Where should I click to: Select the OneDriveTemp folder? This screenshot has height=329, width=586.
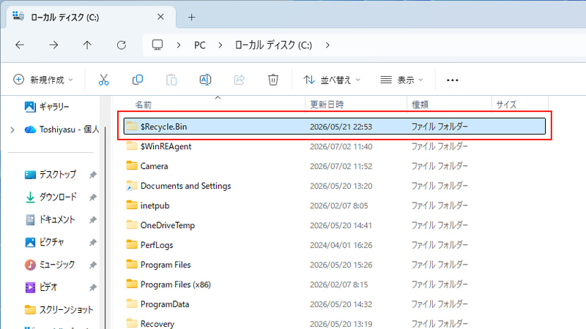(335, 225)
